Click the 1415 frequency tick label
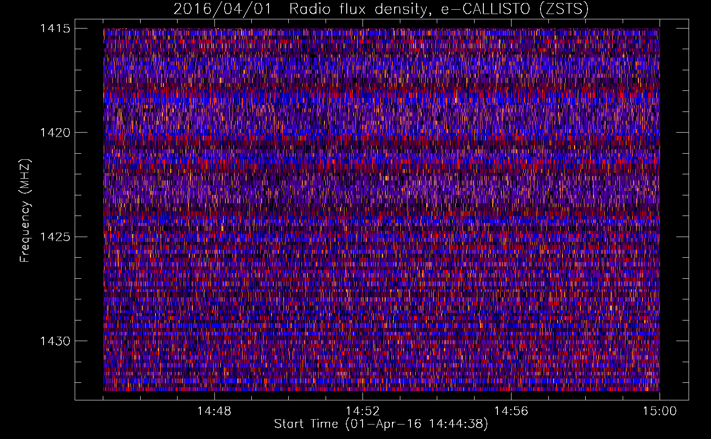The height and width of the screenshot is (439, 711). pos(55,29)
